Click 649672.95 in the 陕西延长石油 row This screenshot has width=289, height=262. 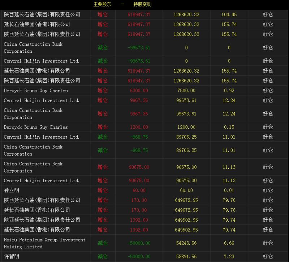pos(186,200)
